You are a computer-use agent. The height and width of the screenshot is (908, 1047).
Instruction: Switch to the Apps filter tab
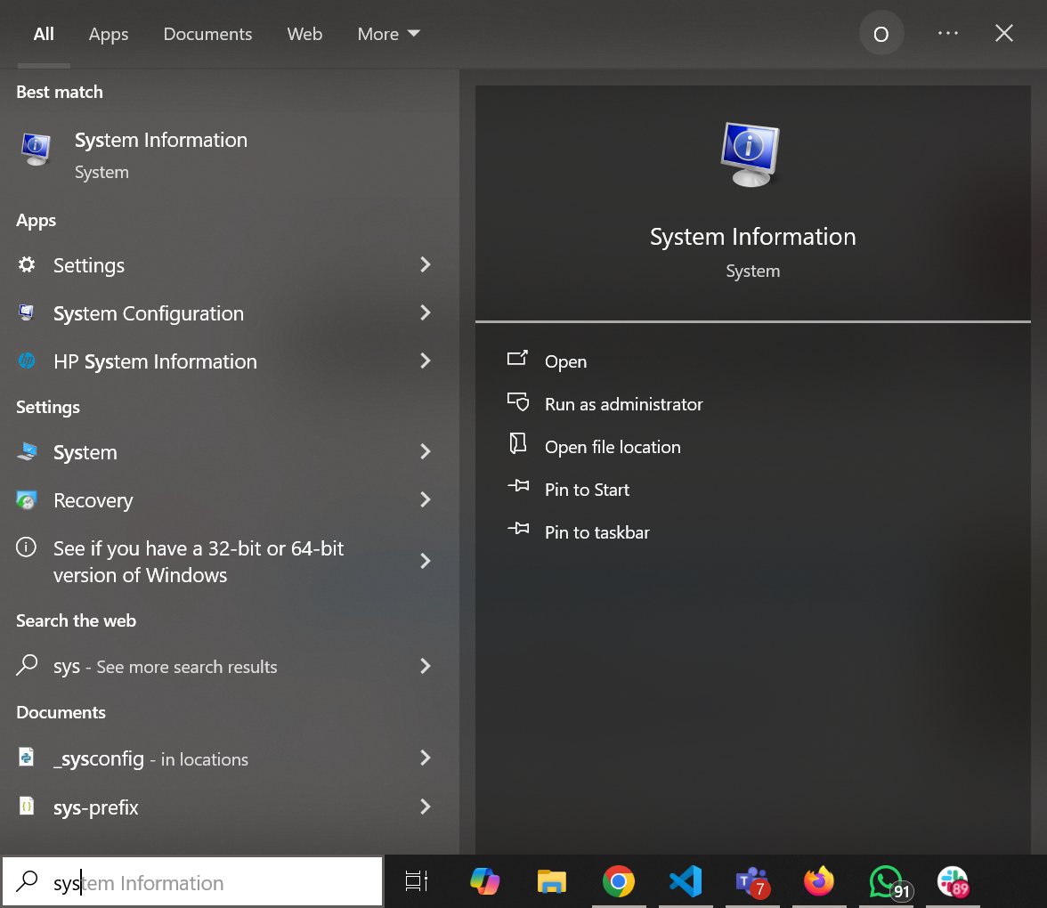(x=109, y=34)
